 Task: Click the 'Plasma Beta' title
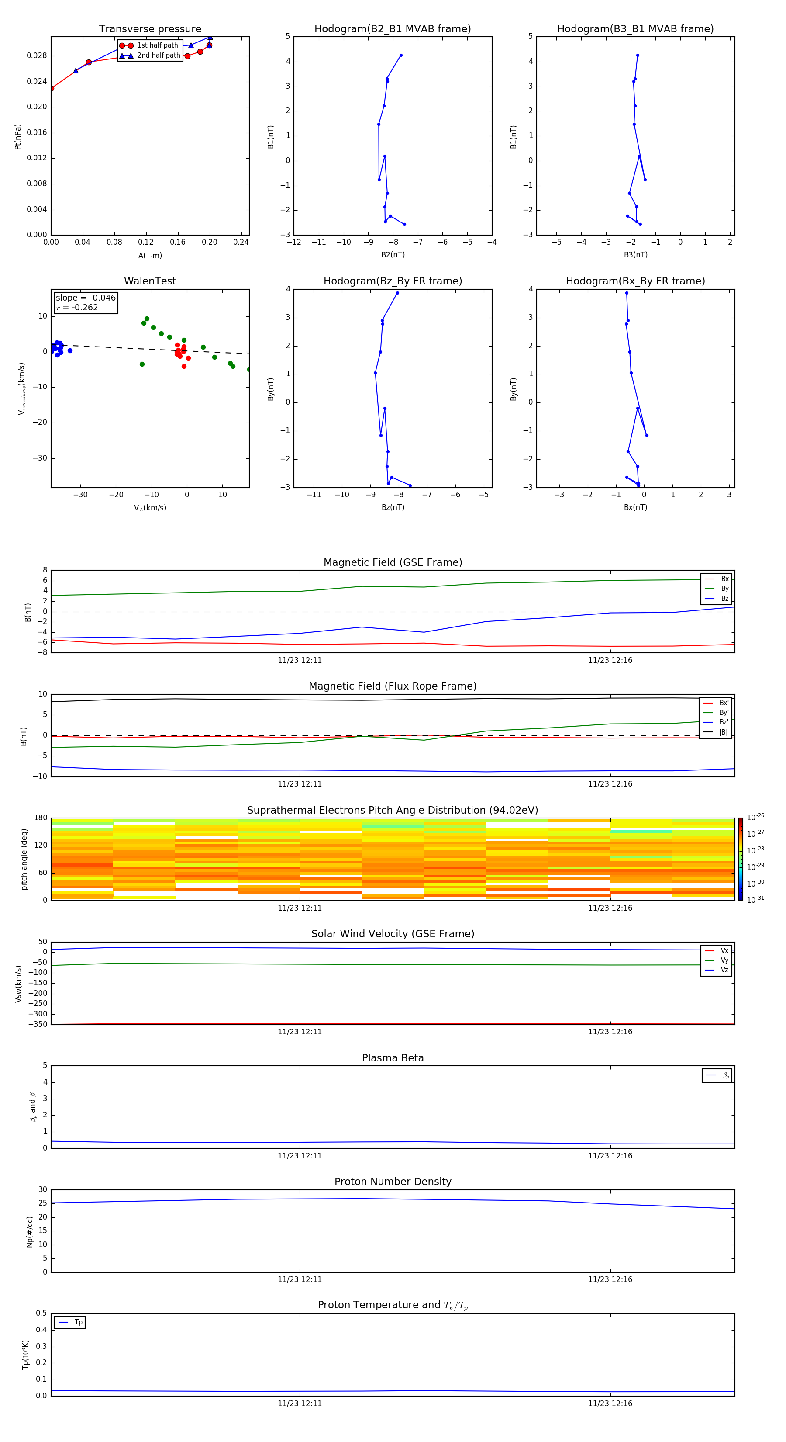[393, 1058]
